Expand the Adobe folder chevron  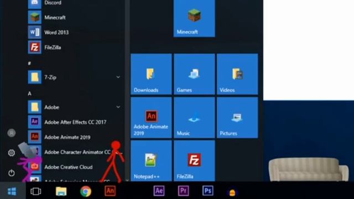pyautogui.click(x=118, y=107)
